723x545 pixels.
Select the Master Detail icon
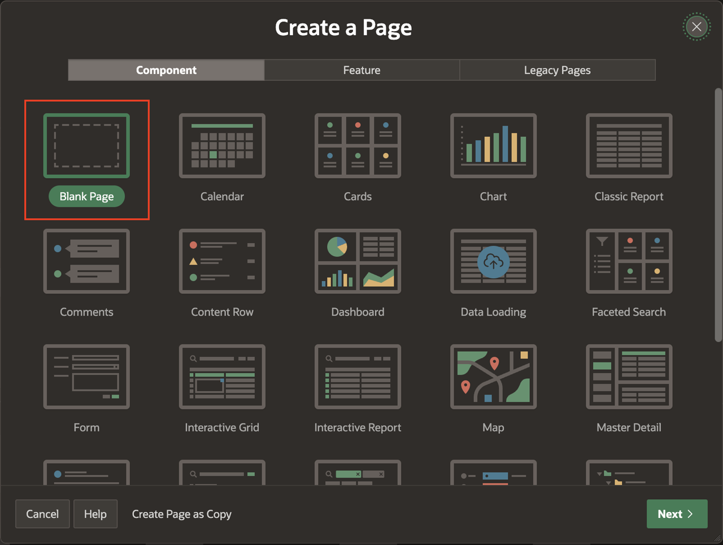coord(629,377)
